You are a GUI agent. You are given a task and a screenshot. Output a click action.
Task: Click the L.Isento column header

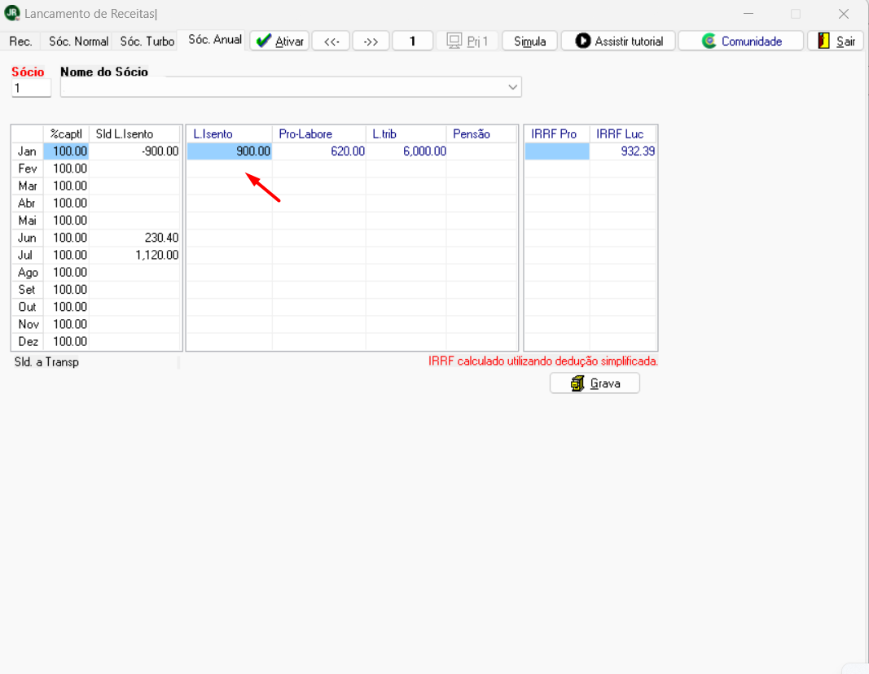(x=230, y=134)
